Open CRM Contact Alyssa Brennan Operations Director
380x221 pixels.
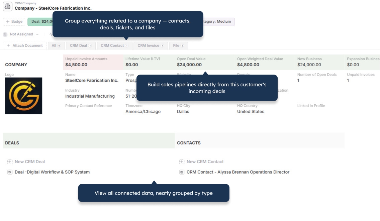click(x=238, y=172)
